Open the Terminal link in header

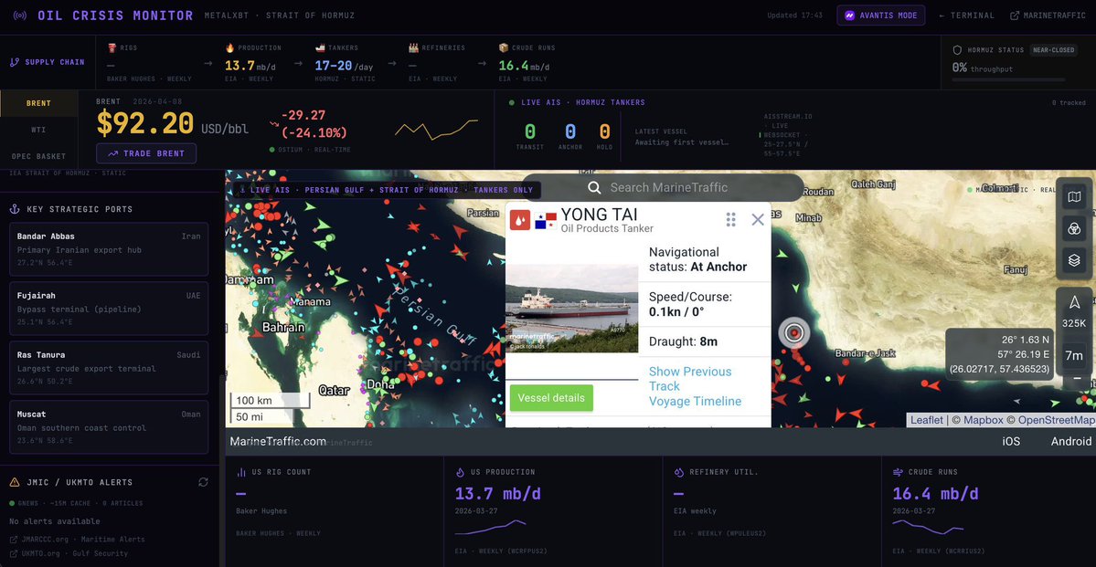[x=967, y=16]
